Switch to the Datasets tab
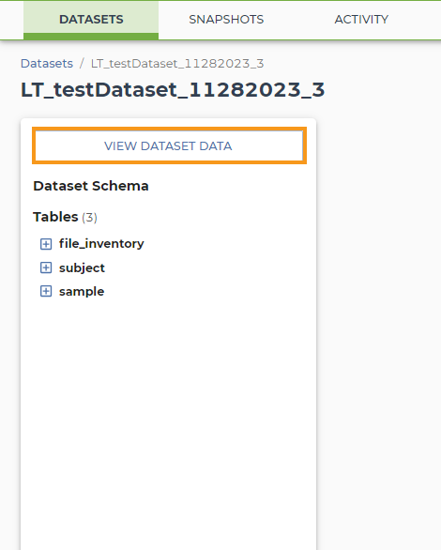Image resolution: width=441 pixels, height=550 pixels. (x=91, y=20)
